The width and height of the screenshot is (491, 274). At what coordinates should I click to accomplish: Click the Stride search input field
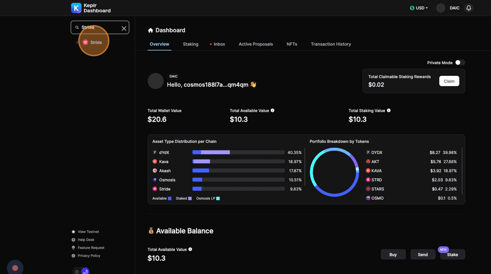[x=100, y=28]
